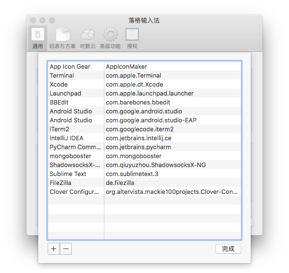Select the Xcode app name
289x273 pixels.
click(59, 85)
